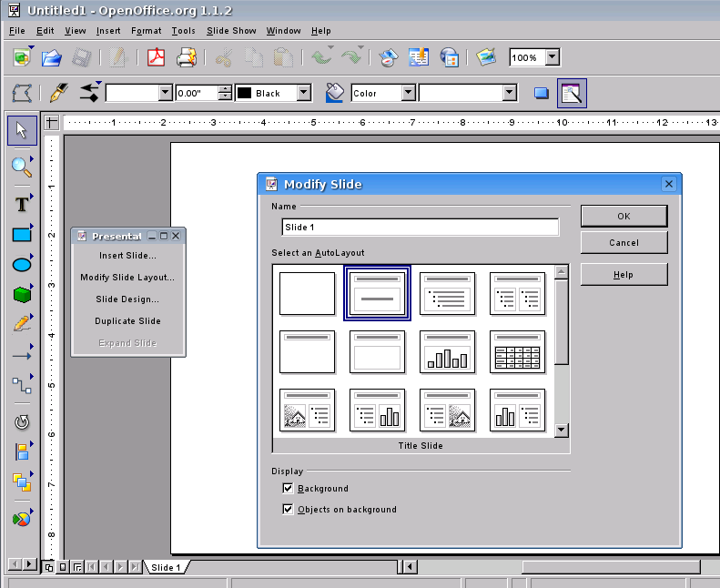Open the area fill value dropdown
720x588 pixels.
click(509, 93)
